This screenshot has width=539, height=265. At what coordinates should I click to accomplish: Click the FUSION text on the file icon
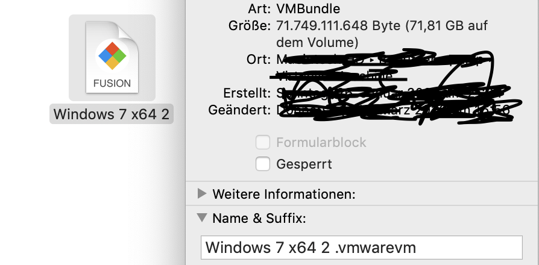tap(112, 83)
